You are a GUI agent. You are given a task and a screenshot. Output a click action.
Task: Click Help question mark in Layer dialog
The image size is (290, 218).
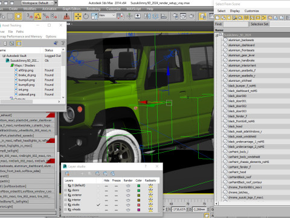coord(146,167)
